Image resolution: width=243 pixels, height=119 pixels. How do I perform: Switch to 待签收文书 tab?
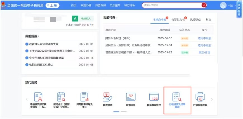[178, 20]
